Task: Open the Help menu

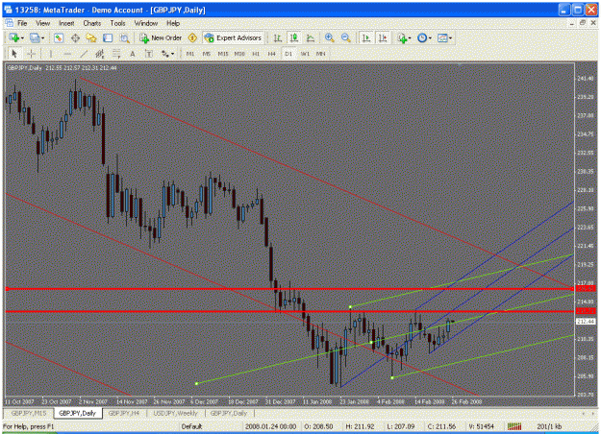Action: pyautogui.click(x=173, y=23)
